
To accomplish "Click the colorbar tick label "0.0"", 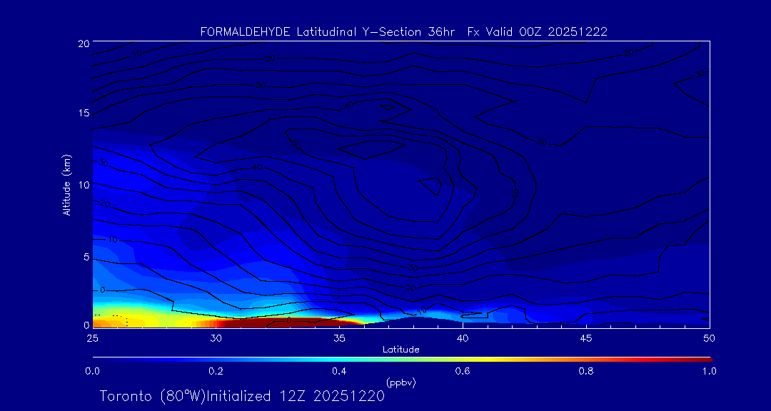I will click(92, 371).
